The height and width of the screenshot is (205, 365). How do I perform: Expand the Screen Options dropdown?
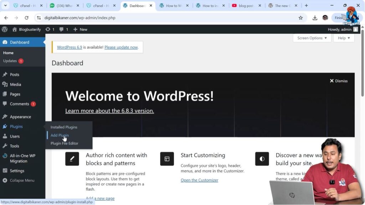point(312,38)
